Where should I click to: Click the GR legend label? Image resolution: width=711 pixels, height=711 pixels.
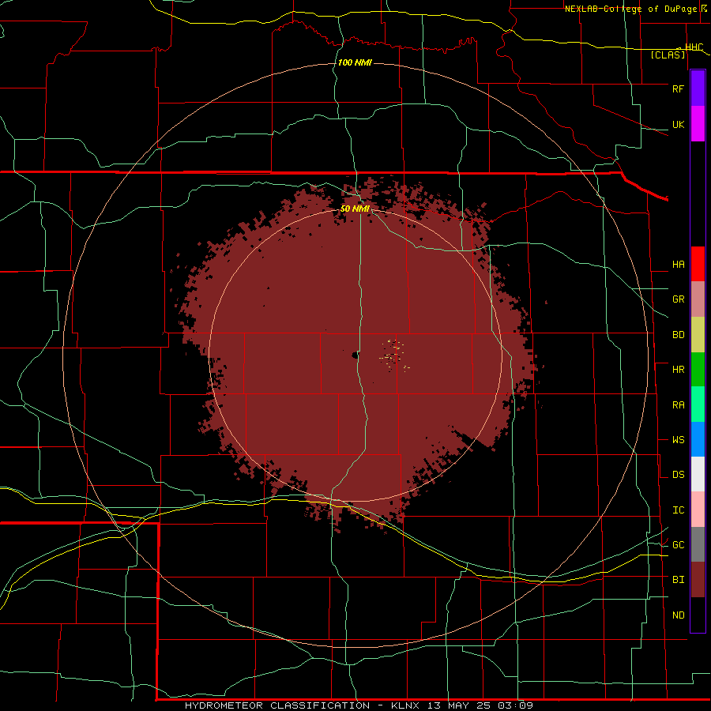pyautogui.click(x=678, y=299)
